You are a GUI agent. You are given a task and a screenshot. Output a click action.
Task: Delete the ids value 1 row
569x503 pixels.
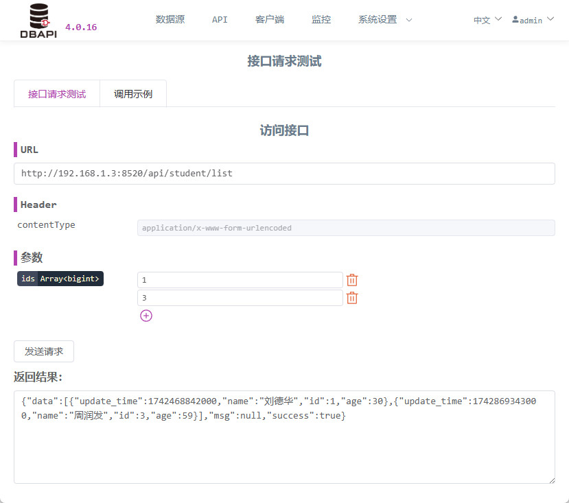coord(352,280)
